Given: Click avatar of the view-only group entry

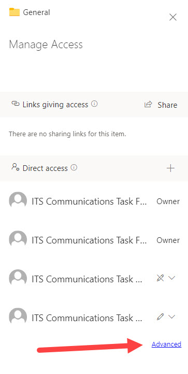Looking at the screenshot, I should [x=18, y=278].
